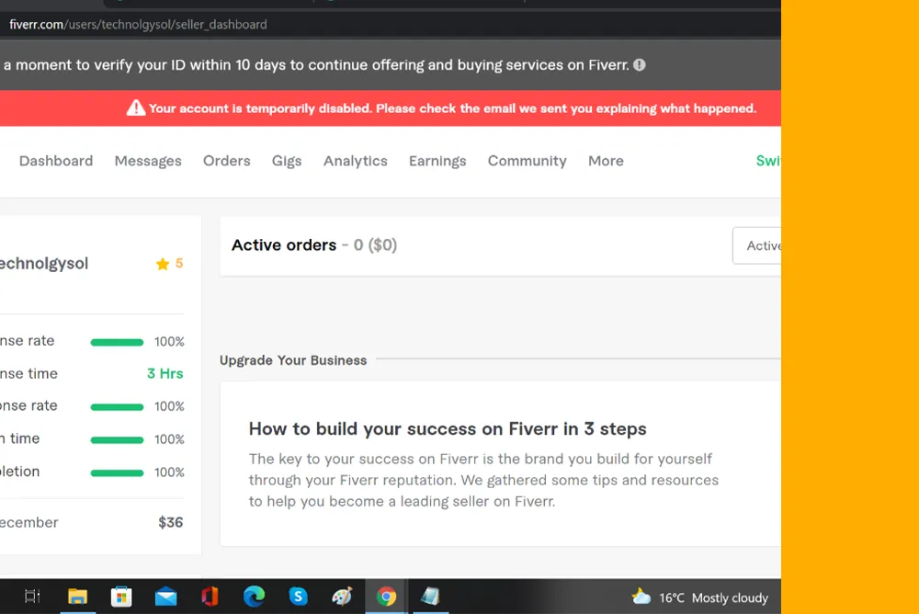Screen dimensions: 919x614
Task: Click the delivery time progress bar
Action: coord(117,440)
